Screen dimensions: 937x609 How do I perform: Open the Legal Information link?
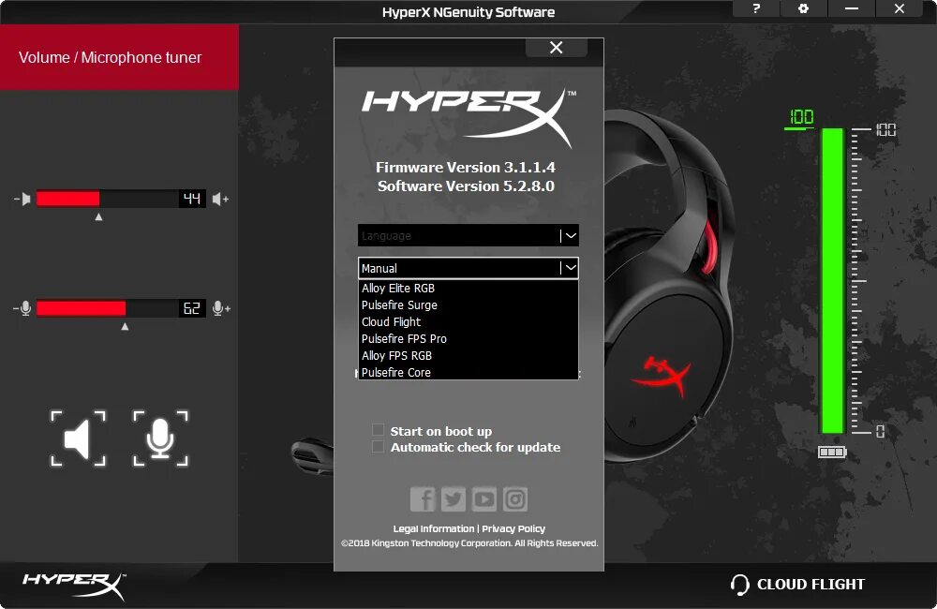coord(433,529)
